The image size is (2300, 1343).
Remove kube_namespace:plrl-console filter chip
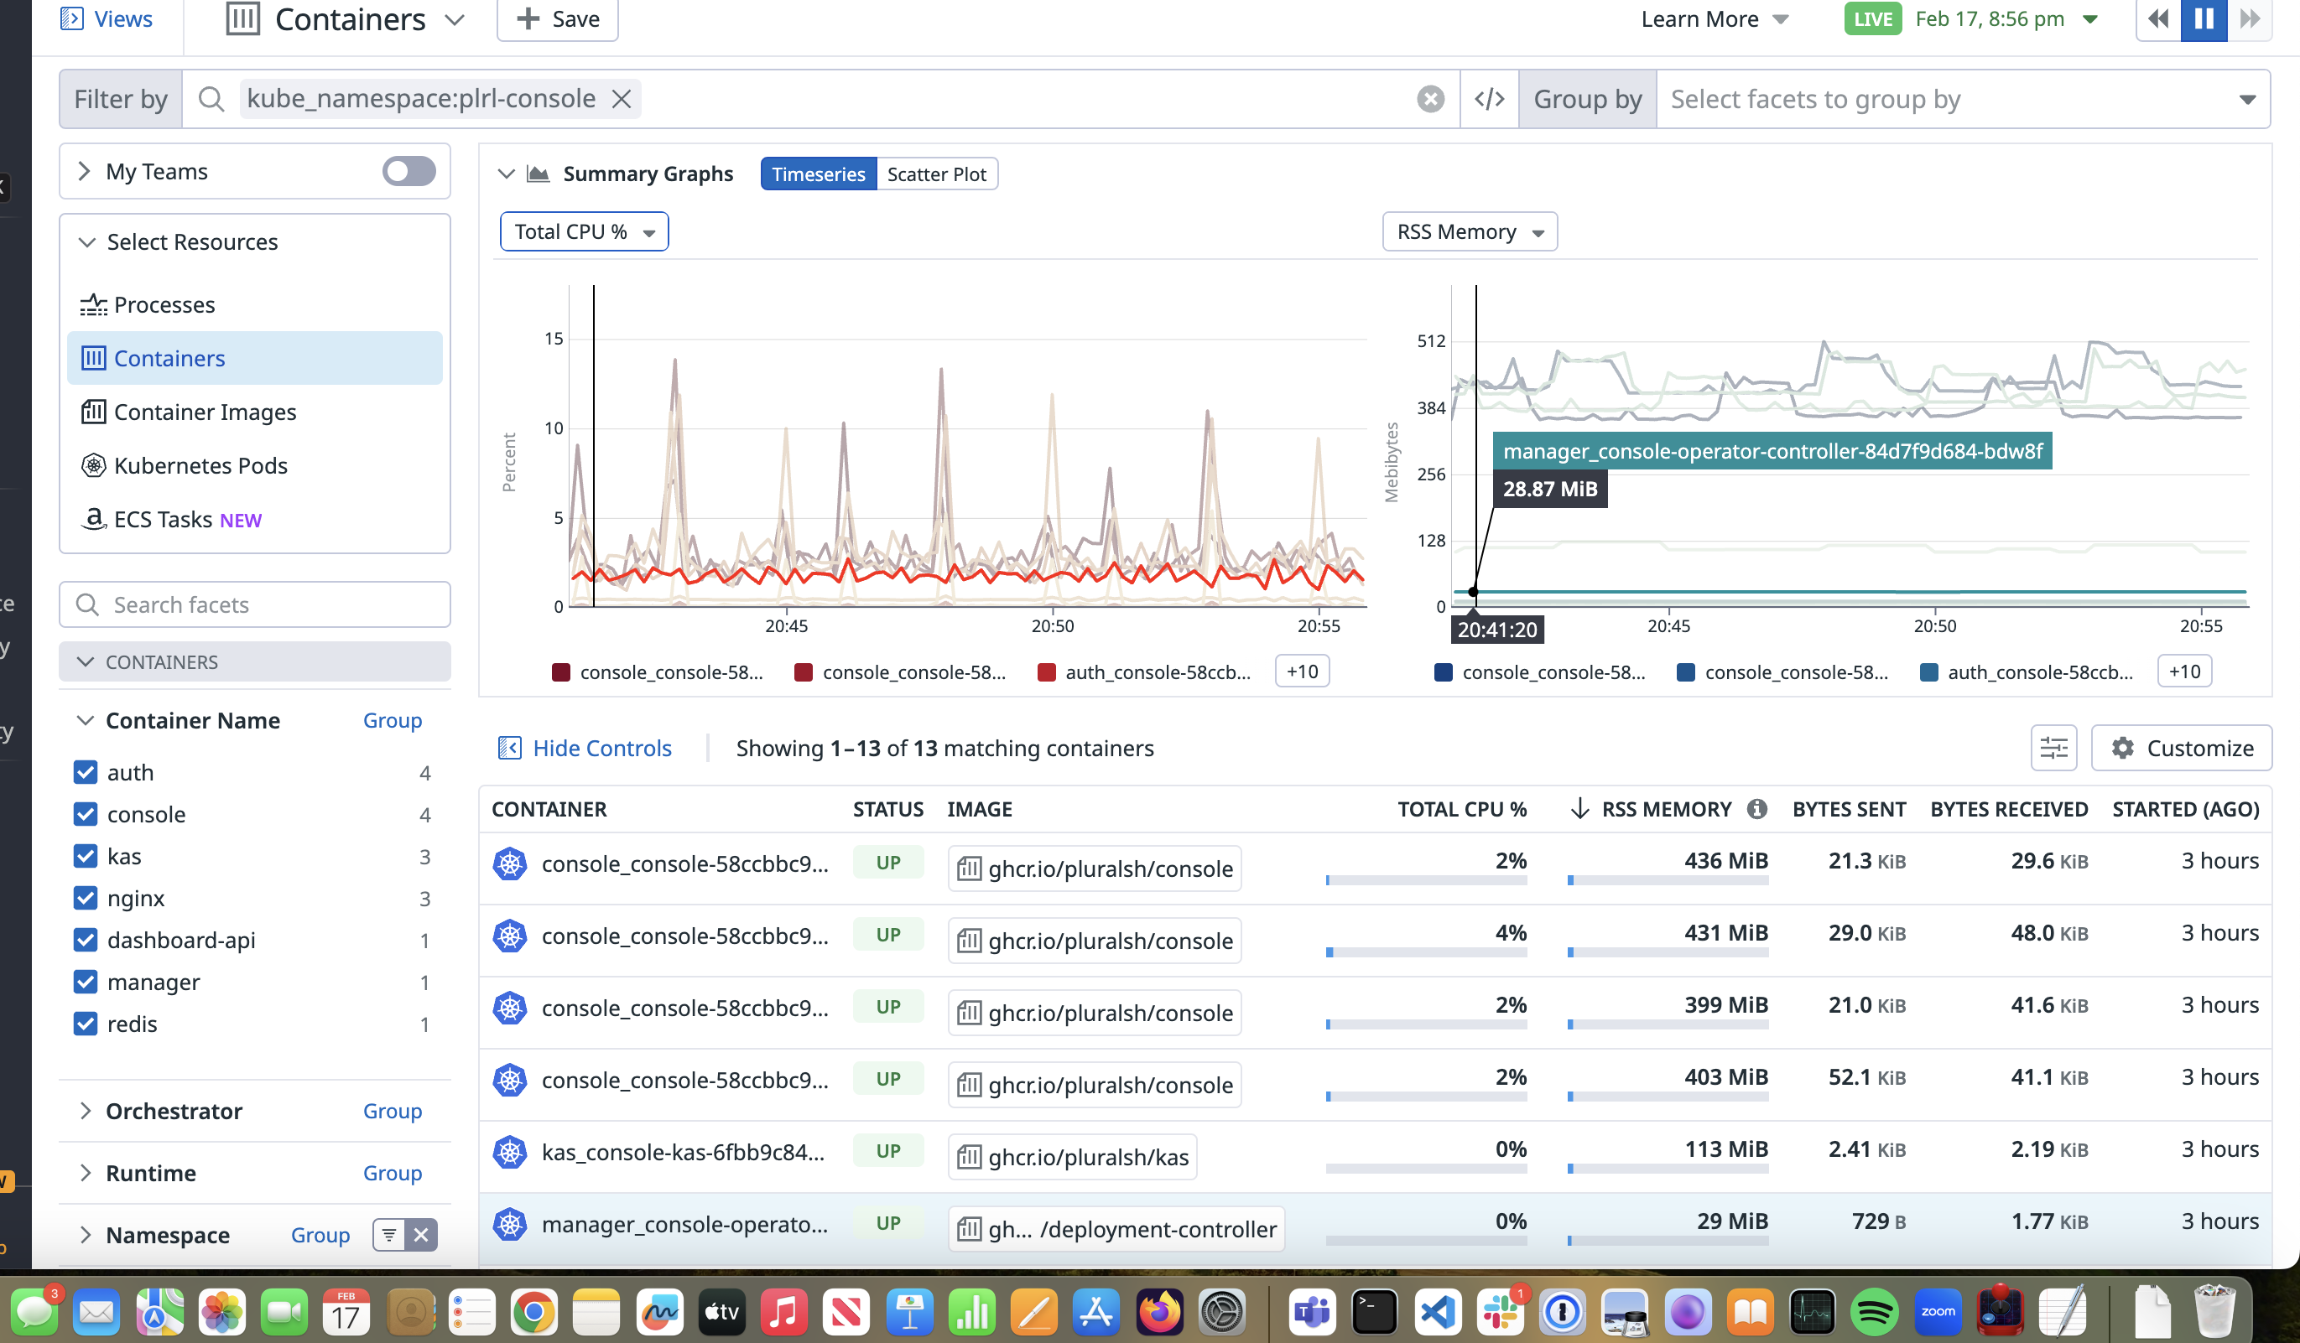[622, 99]
